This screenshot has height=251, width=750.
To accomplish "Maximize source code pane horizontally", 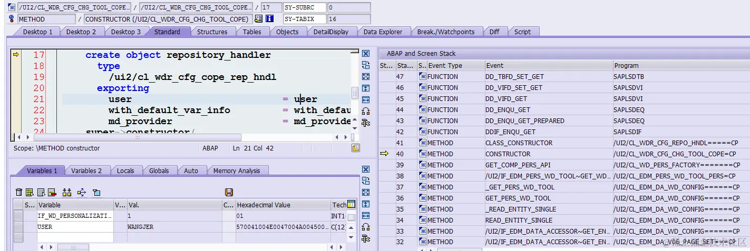I will coord(366,100).
